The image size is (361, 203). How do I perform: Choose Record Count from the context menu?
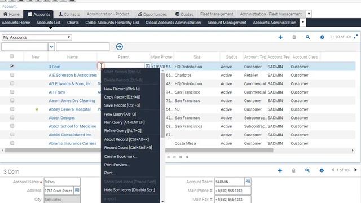point(128,148)
